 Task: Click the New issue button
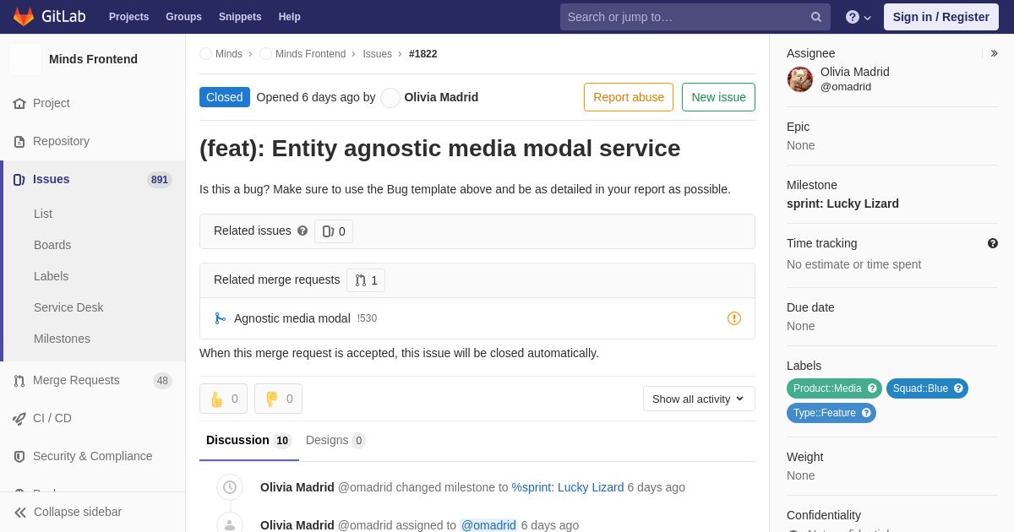718,97
